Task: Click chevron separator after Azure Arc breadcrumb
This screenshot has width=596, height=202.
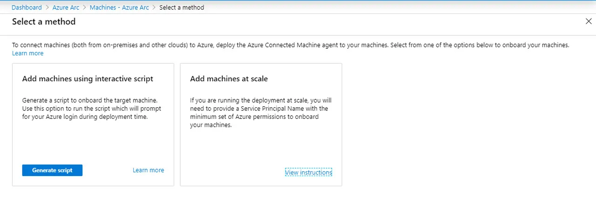Action: (84, 7)
